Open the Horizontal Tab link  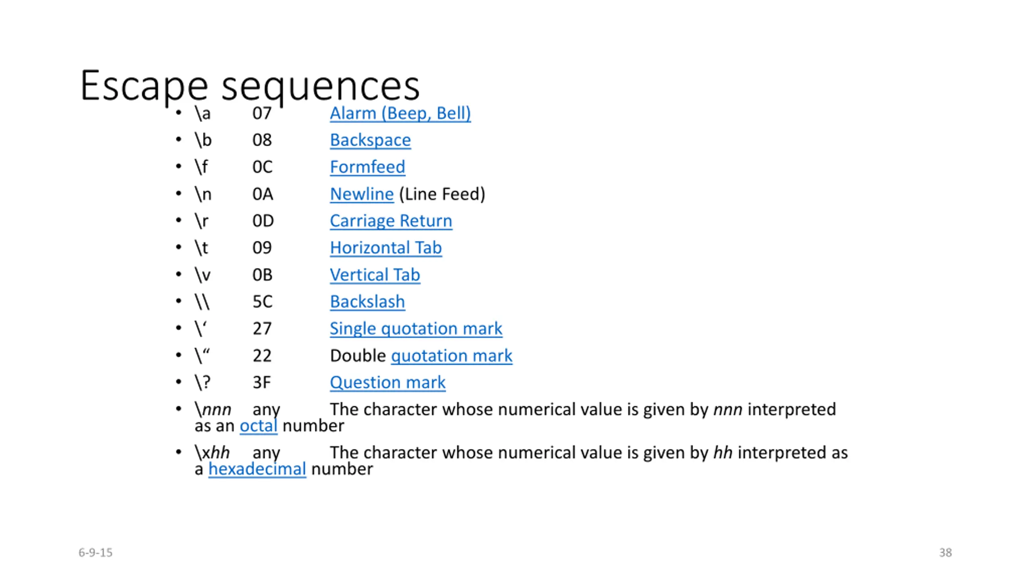point(385,248)
